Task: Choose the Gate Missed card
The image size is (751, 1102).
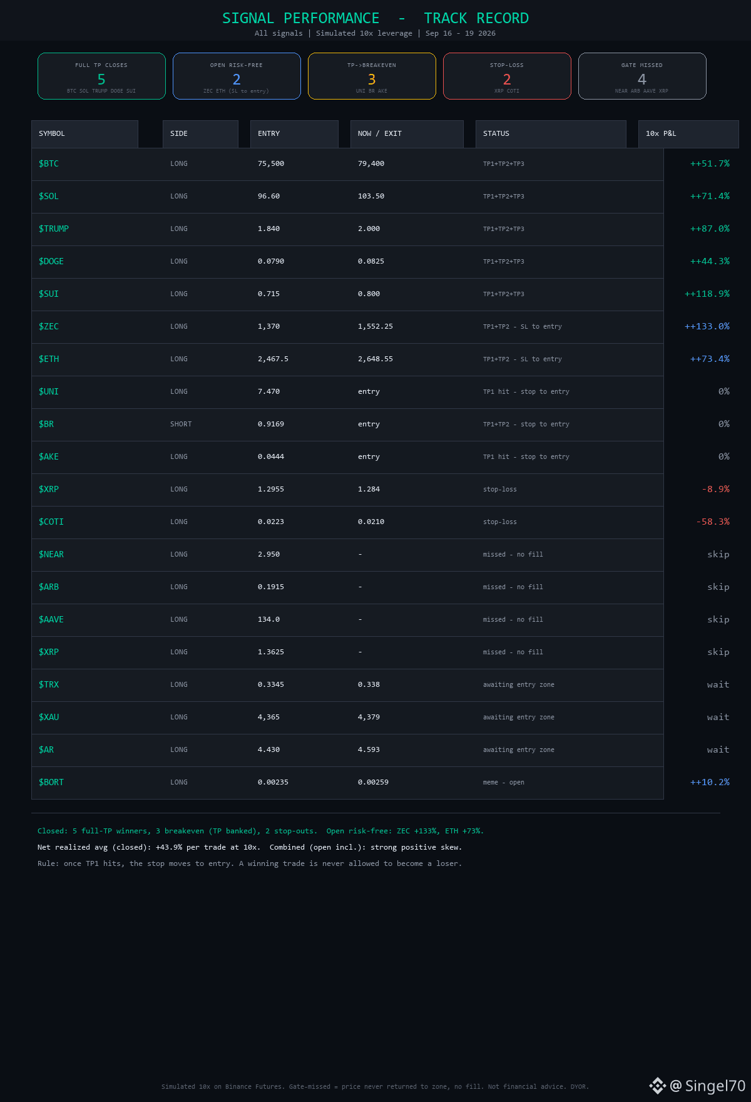Action: tap(642, 76)
